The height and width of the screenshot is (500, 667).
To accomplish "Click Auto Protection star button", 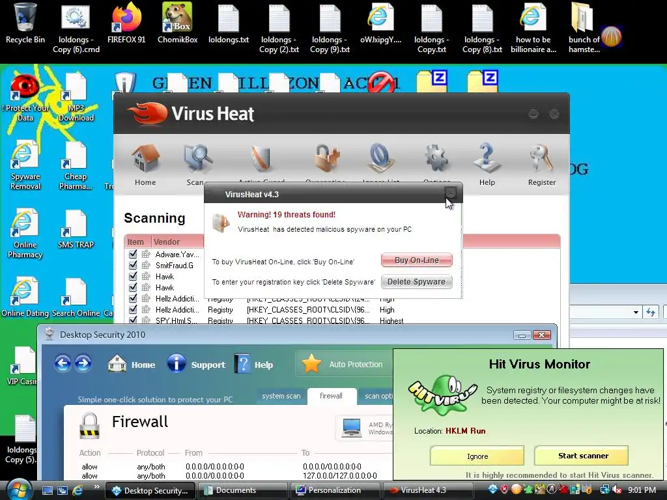I will point(343,365).
